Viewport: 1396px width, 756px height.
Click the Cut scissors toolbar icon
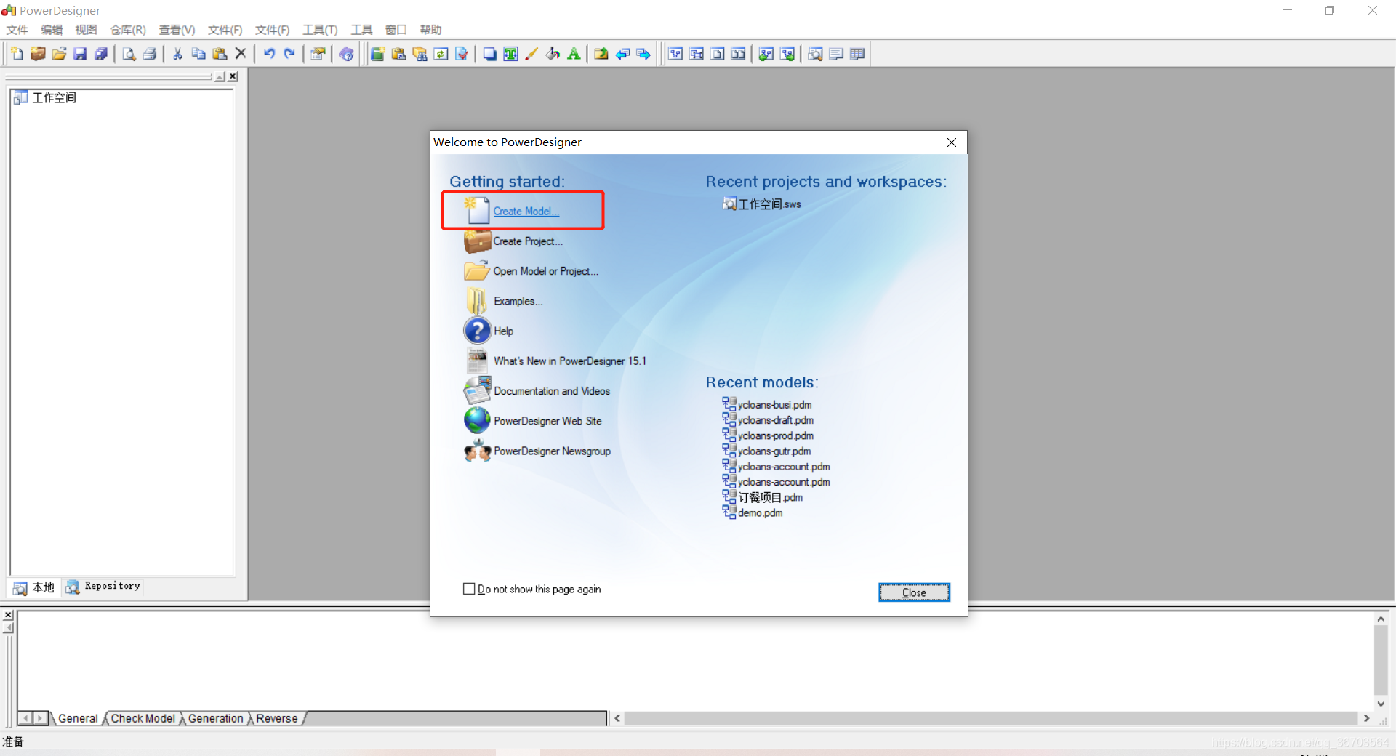pos(177,54)
